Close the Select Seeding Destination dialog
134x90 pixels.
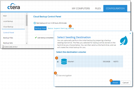coord(130,33)
